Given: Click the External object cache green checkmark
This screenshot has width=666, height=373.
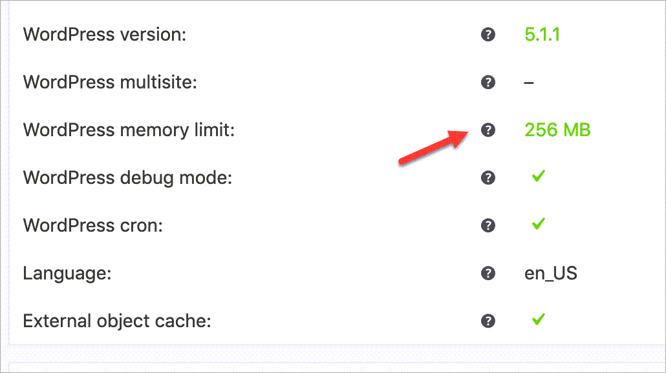Looking at the screenshot, I should [538, 319].
